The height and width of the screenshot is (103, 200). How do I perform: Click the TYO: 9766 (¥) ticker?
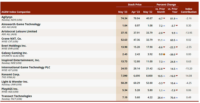[8, 78]
